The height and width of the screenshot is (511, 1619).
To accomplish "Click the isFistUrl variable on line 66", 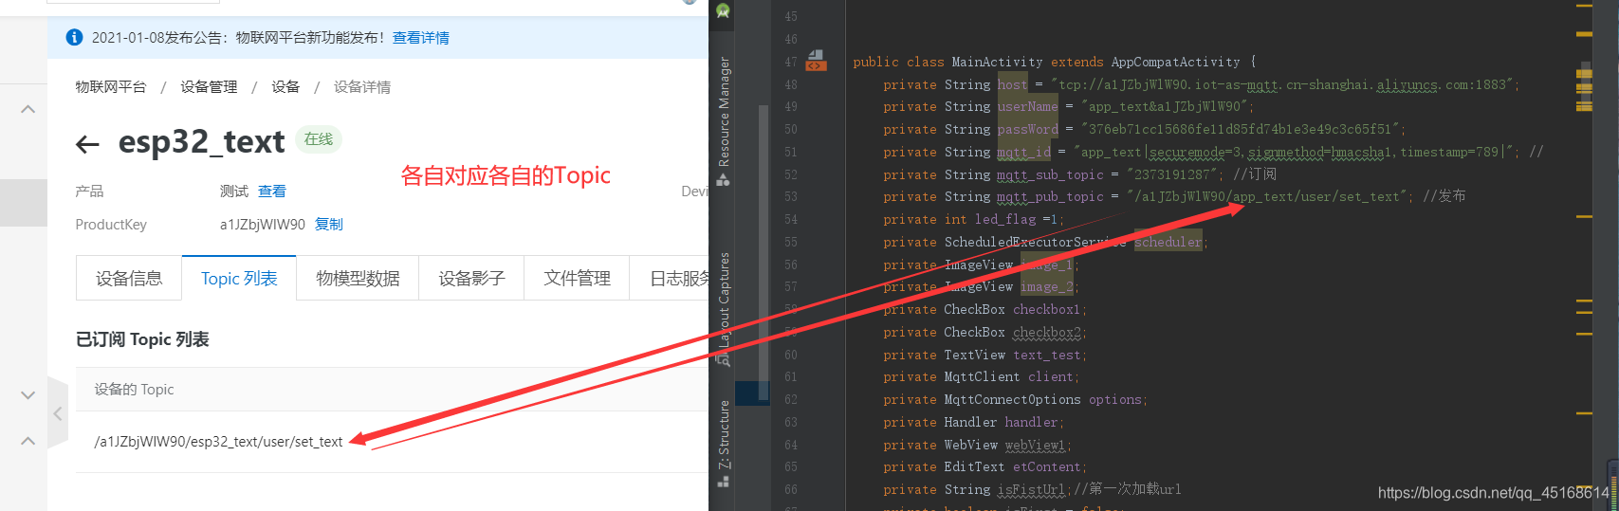I will [1031, 489].
